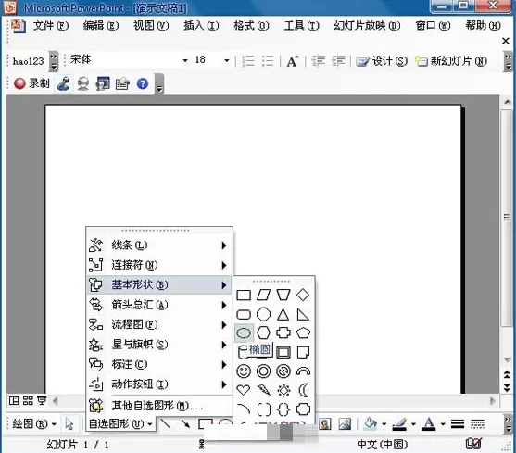Select the crescent moon shape

click(x=303, y=390)
